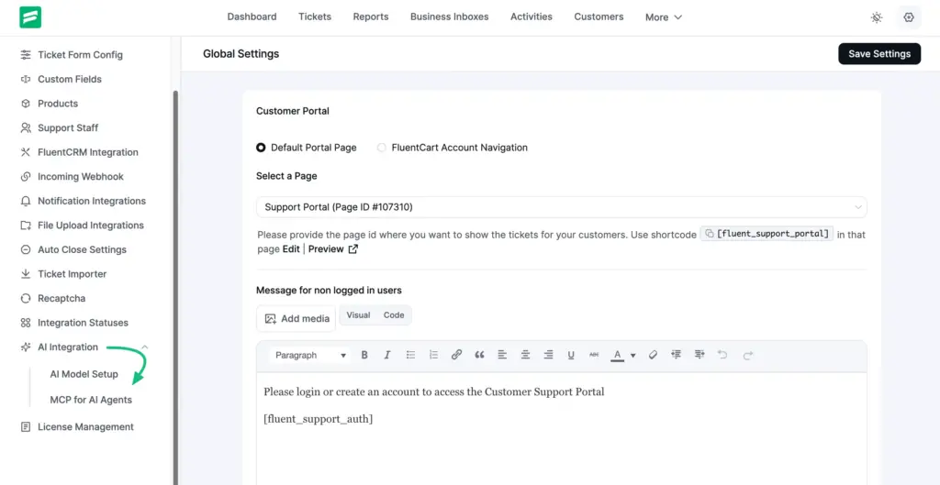Image resolution: width=940 pixels, height=485 pixels.
Task: Navigate to Business Inboxes
Action: [x=450, y=17]
